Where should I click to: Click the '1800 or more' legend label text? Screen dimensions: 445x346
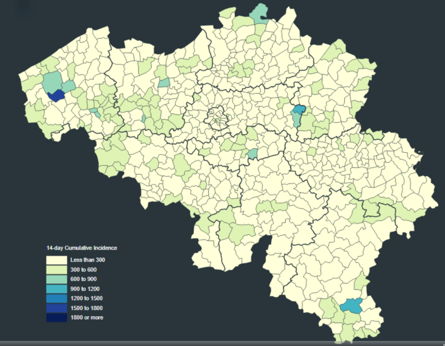(x=87, y=318)
